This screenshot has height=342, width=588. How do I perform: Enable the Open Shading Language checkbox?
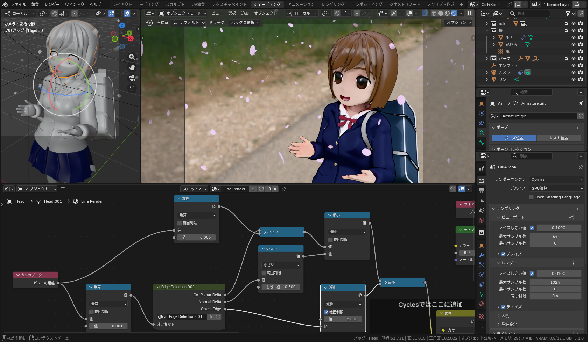(x=531, y=197)
